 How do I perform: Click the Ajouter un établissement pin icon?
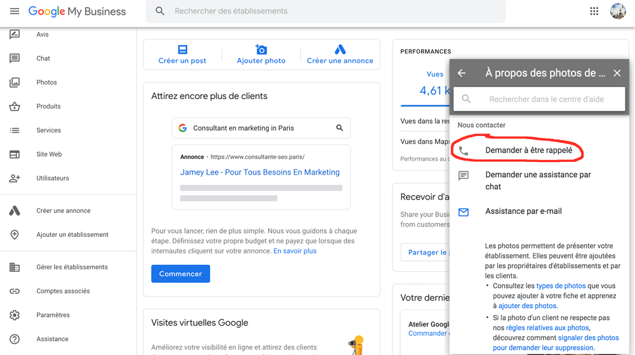tap(15, 234)
